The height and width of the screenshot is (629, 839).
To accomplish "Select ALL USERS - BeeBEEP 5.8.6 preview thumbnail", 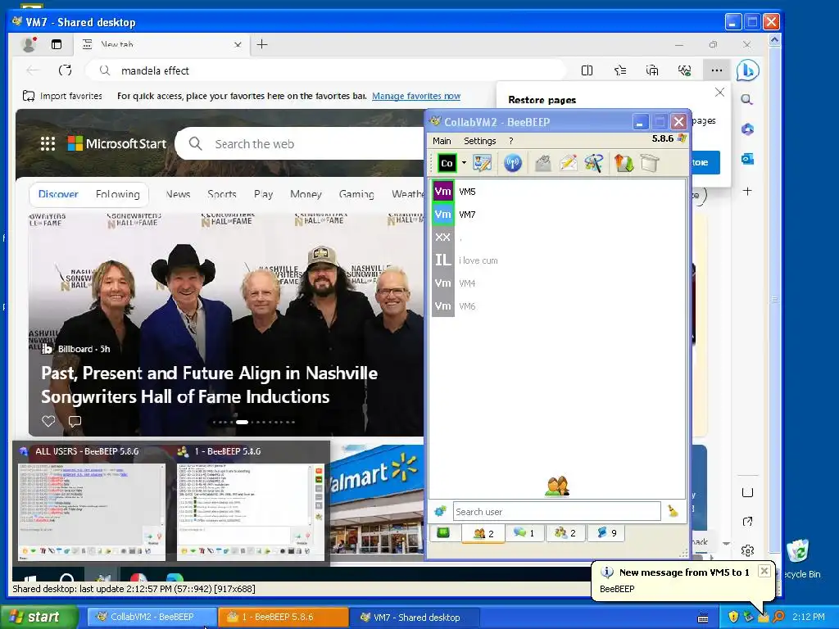I will coord(90,505).
